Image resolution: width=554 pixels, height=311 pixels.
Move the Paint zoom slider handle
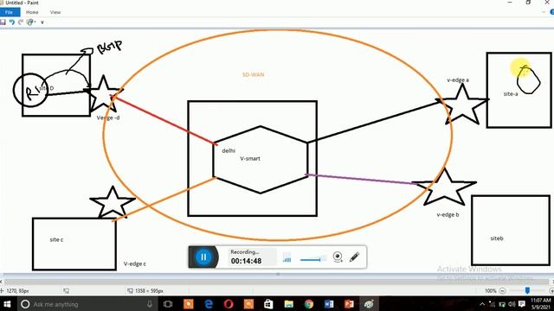[527, 290]
